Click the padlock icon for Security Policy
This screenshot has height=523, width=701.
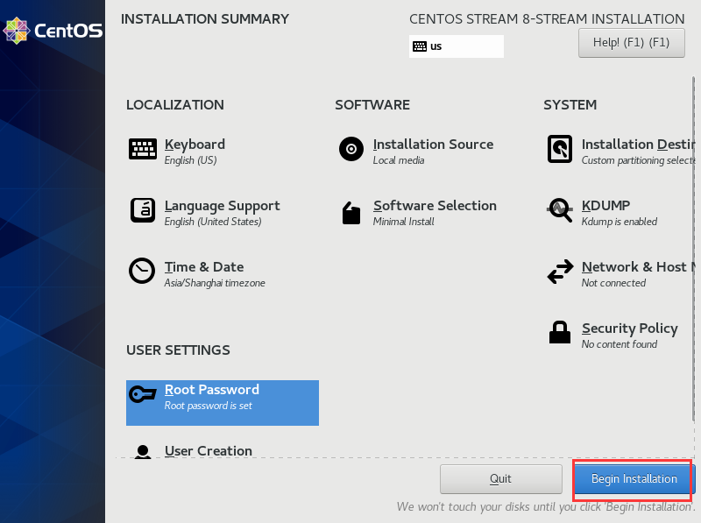560,332
